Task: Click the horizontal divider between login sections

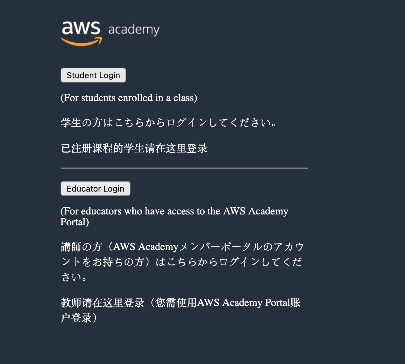Action: 184,168
